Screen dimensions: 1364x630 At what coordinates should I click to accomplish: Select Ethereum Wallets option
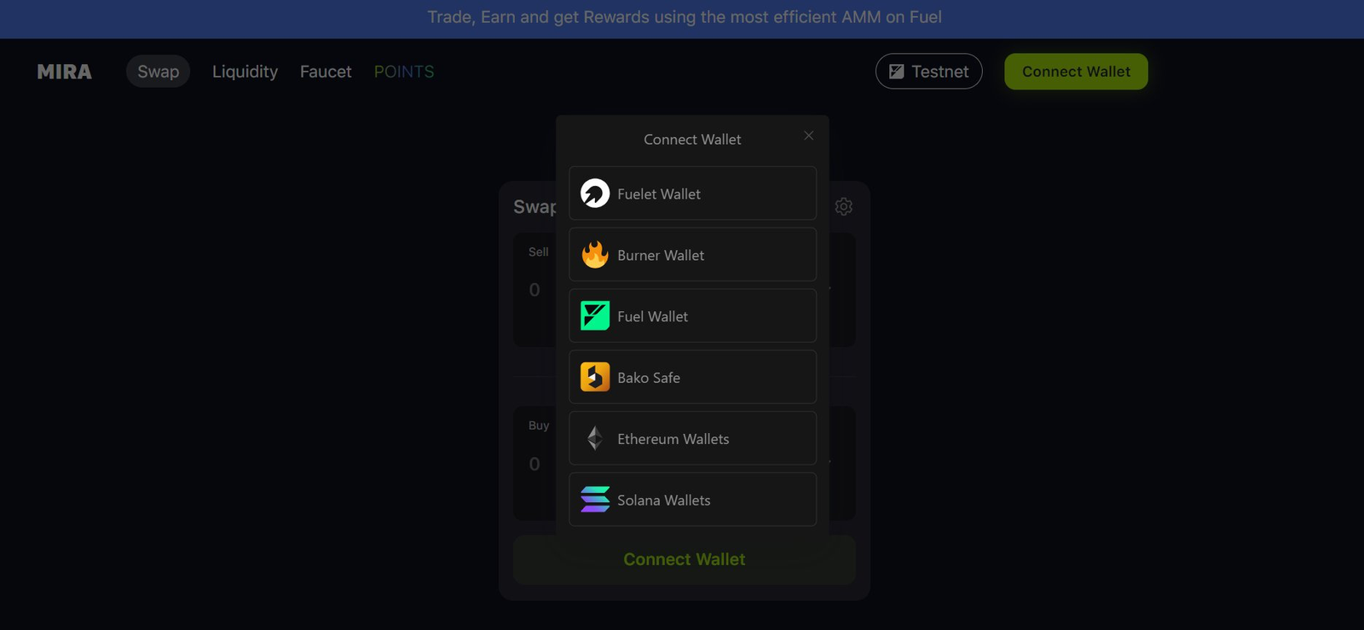pyautogui.click(x=693, y=438)
